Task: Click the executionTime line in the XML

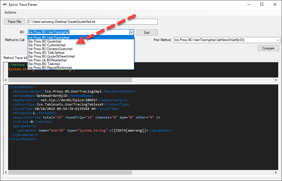Action: [x=86, y=117]
